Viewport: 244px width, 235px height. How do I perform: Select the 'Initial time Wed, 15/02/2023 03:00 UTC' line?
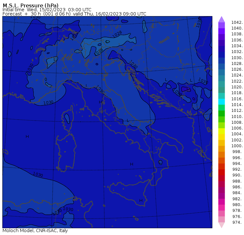(x=47, y=10)
